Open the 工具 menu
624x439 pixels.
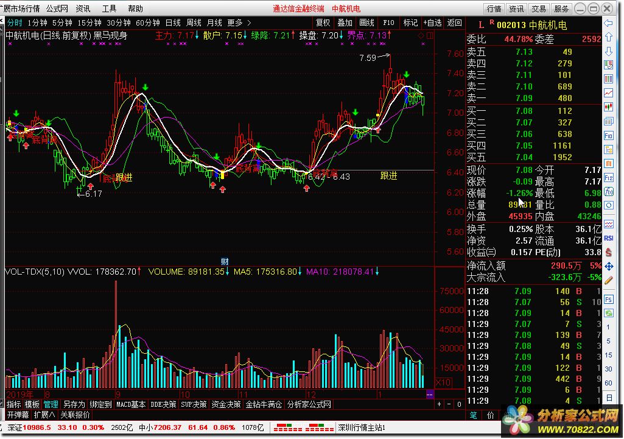(x=109, y=9)
